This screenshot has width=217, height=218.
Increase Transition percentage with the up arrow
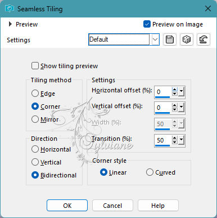pos(175,138)
